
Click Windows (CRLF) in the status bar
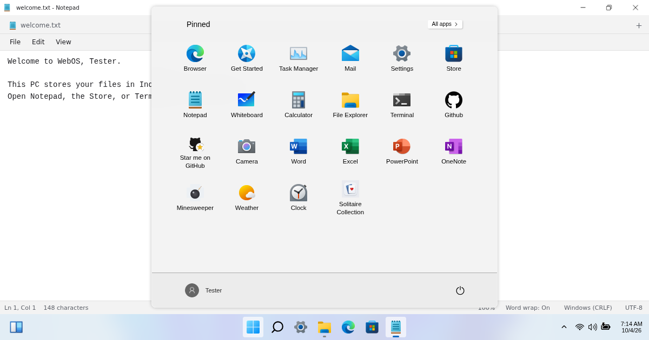coord(588,308)
